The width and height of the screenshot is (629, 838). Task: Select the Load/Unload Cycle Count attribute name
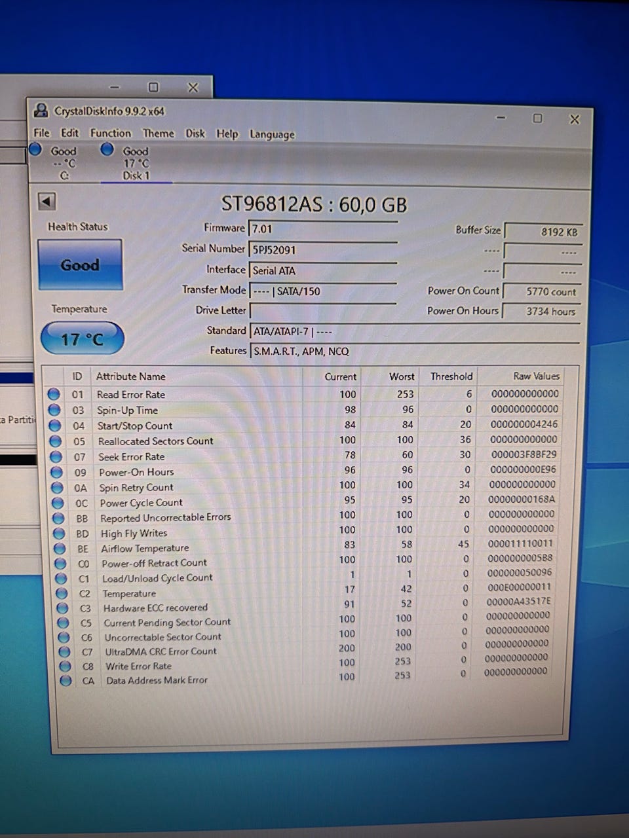(x=157, y=578)
